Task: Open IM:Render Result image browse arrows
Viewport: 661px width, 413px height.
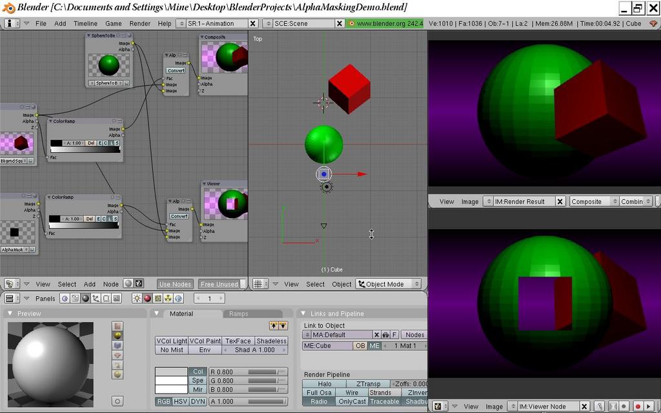Action: [488, 201]
